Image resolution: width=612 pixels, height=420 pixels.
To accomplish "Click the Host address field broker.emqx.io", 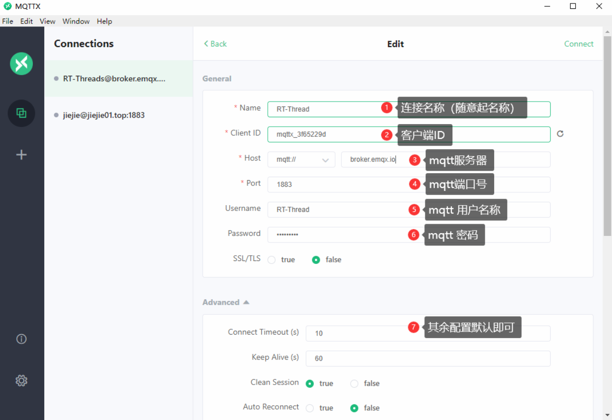I will click(x=445, y=159).
